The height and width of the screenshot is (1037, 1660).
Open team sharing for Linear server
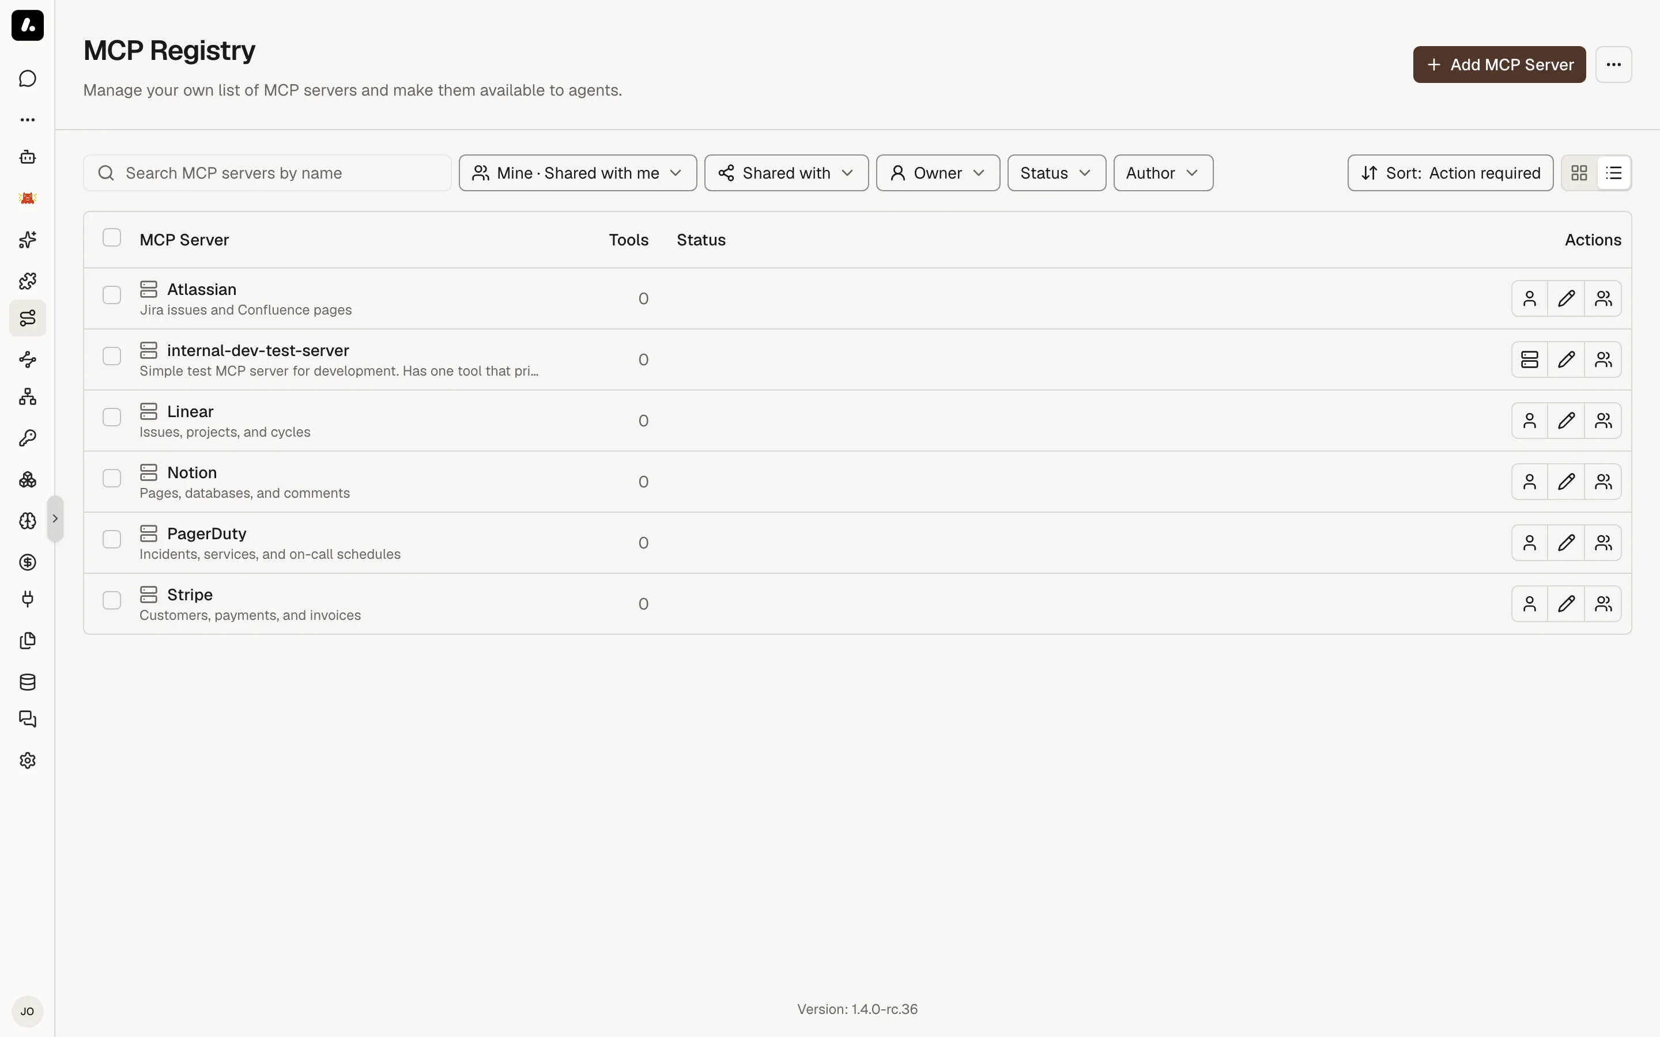pos(1603,421)
